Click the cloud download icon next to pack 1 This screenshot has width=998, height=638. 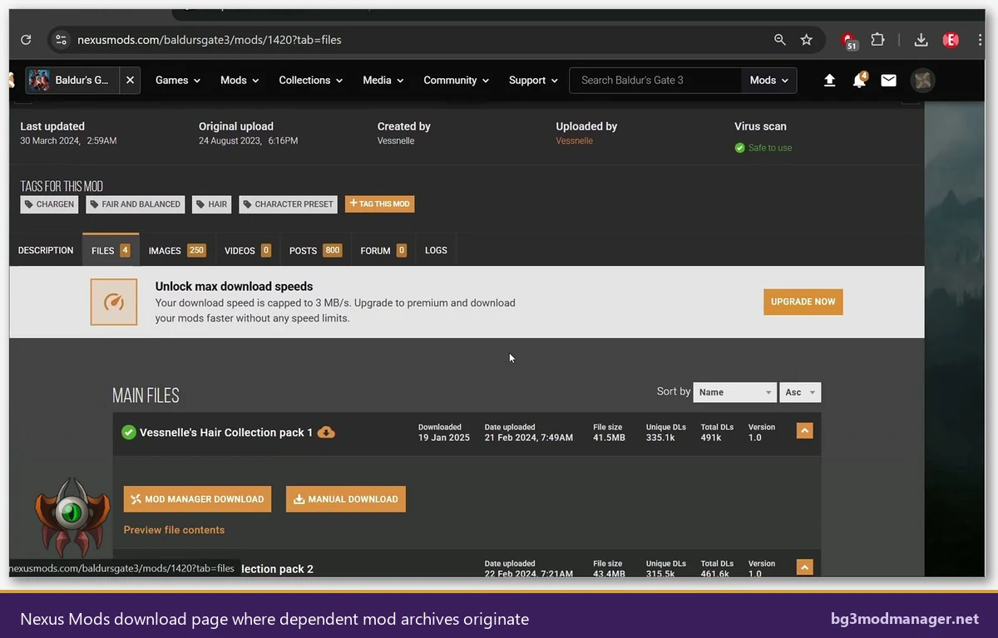327,432
